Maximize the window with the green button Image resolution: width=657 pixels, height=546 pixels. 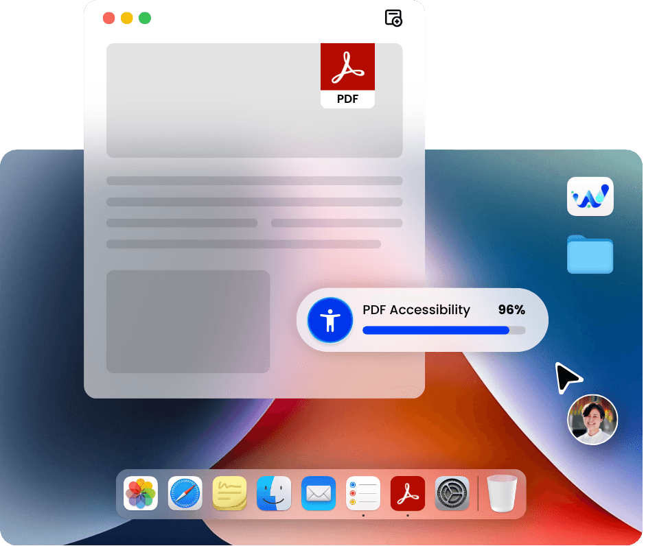pyautogui.click(x=145, y=18)
